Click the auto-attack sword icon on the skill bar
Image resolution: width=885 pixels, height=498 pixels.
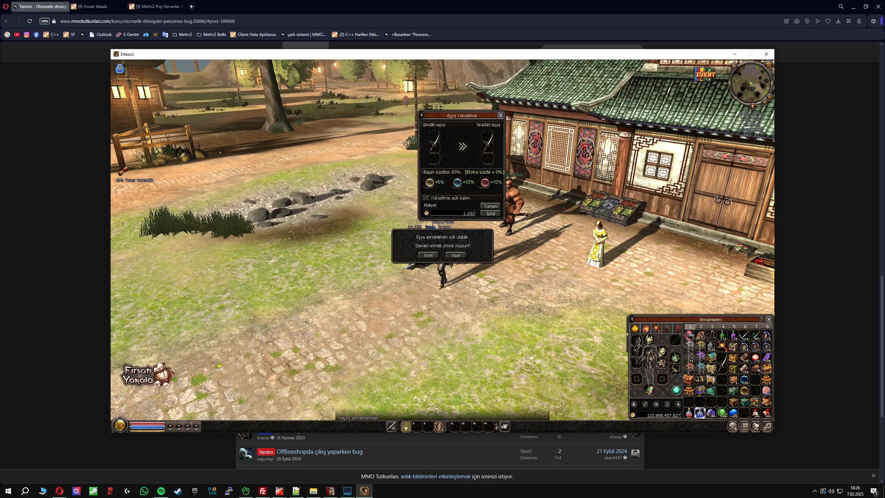tap(391, 427)
